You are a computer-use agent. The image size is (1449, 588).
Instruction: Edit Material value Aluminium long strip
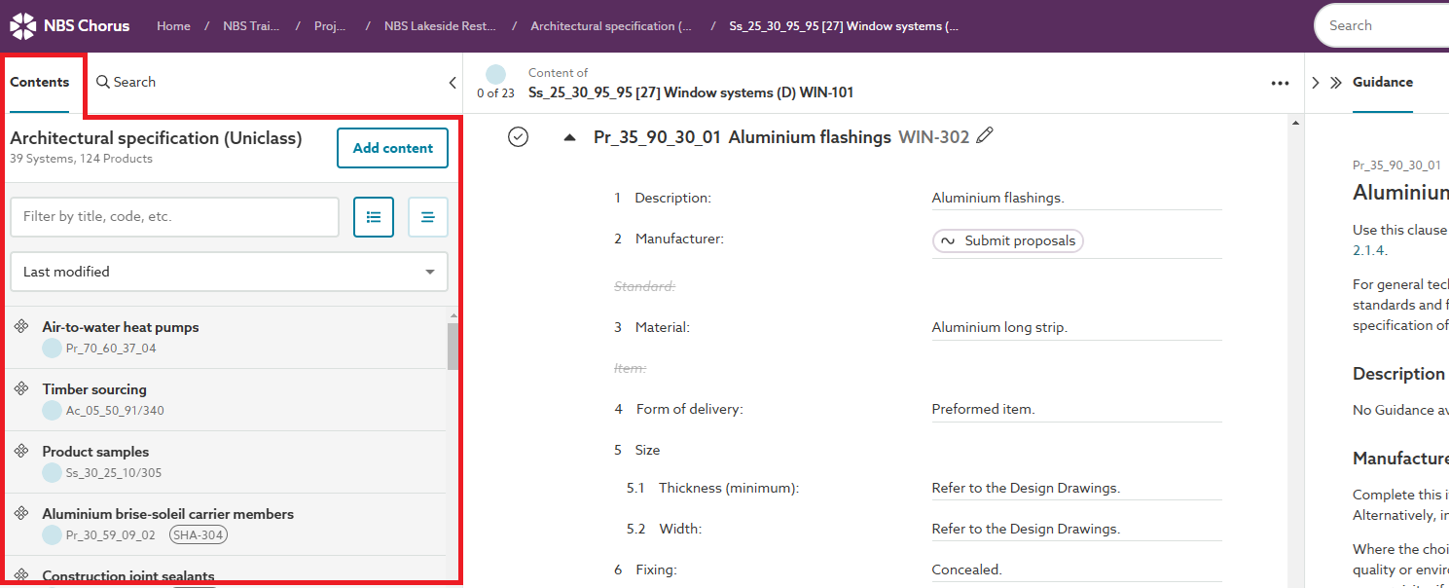1076,327
